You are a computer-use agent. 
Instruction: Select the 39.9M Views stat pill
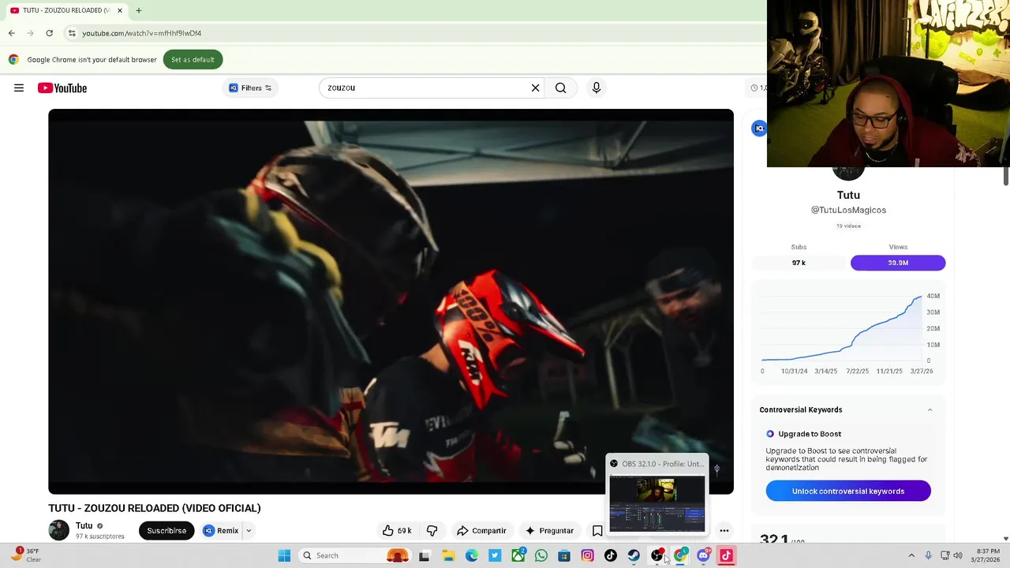pos(898,263)
